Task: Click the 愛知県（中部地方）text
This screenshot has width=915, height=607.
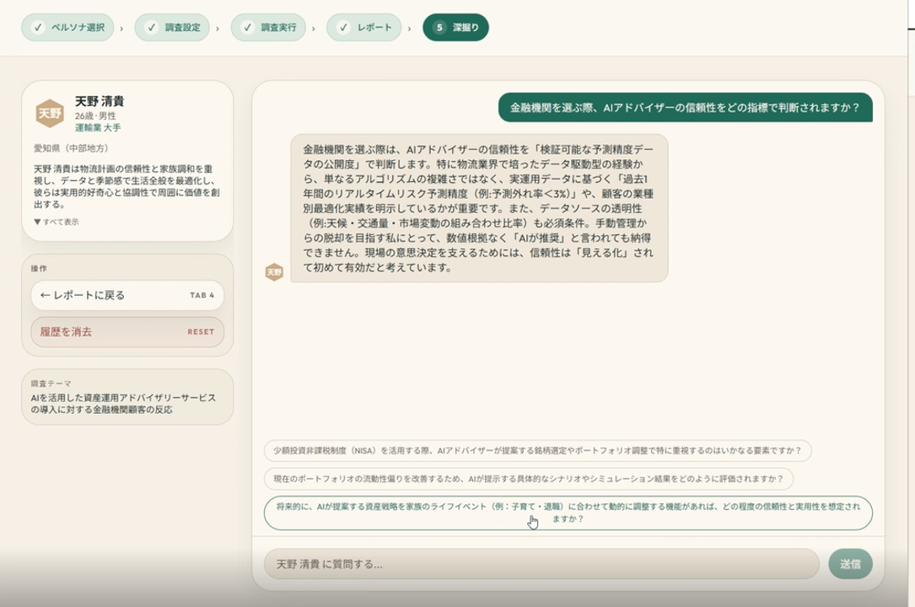Action: pos(71,148)
